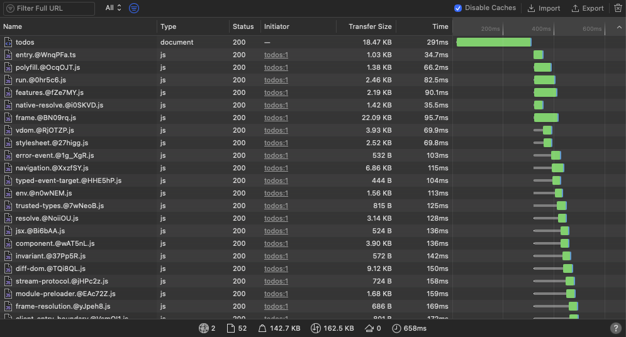
Task: Click the resources count page icon
Action: coord(230,328)
